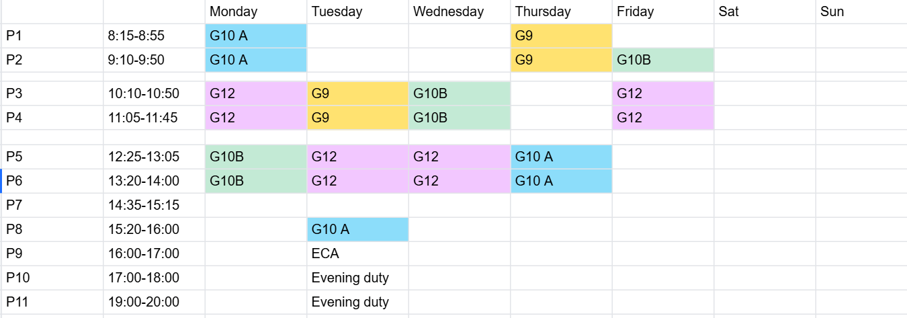The width and height of the screenshot is (907, 318).
Task: Click the 14:35-15:15 time cell
Action: pos(154,205)
